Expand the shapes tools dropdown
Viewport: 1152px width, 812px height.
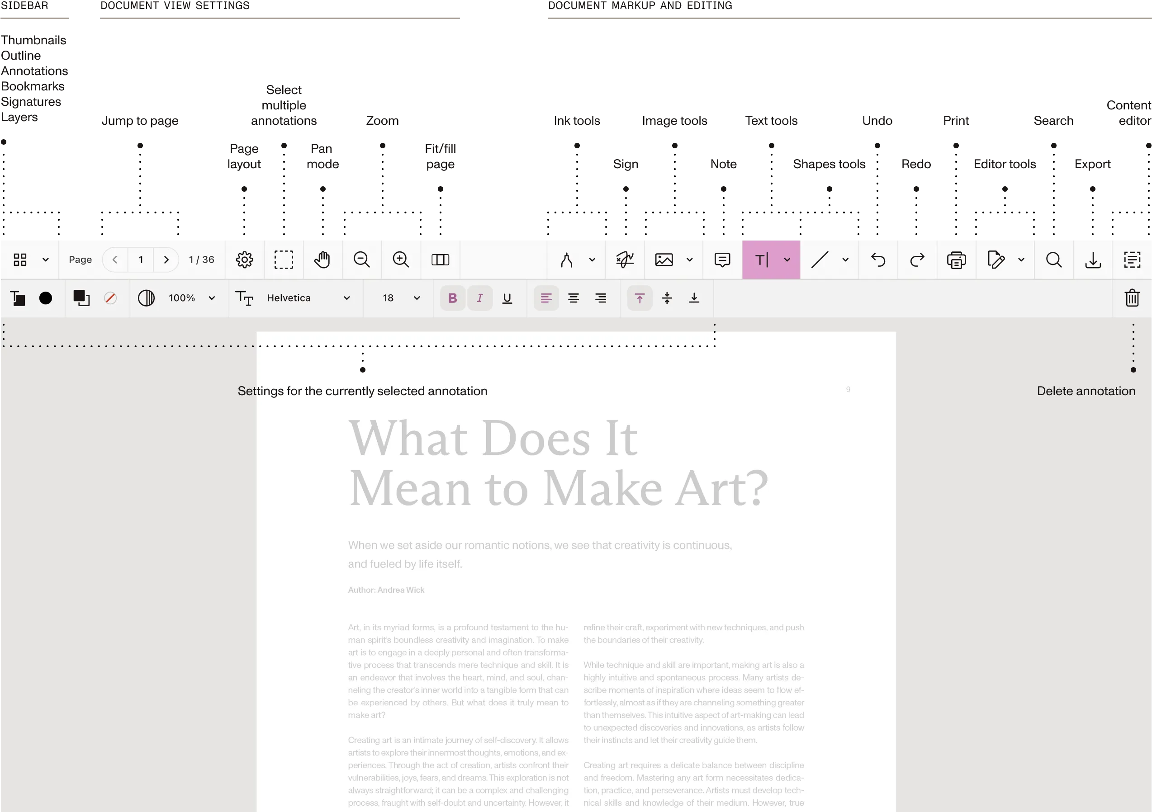(845, 260)
